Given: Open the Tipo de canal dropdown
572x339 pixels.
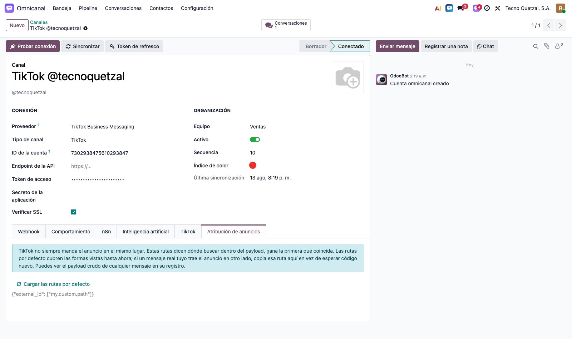Looking at the screenshot, I should click(127, 140).
